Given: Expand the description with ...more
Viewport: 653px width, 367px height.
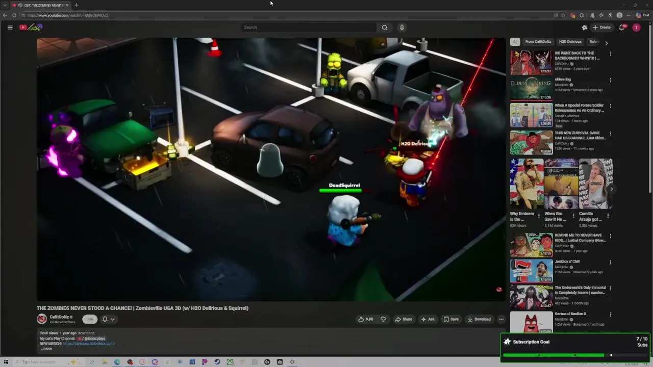Looking at the screenshot, I should pos(46,349).
